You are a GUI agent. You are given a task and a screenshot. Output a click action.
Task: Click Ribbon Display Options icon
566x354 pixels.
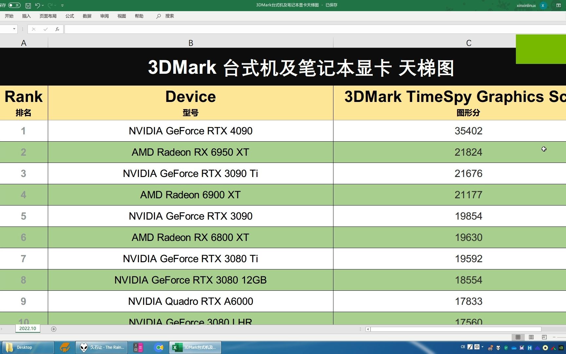[558, 5]
